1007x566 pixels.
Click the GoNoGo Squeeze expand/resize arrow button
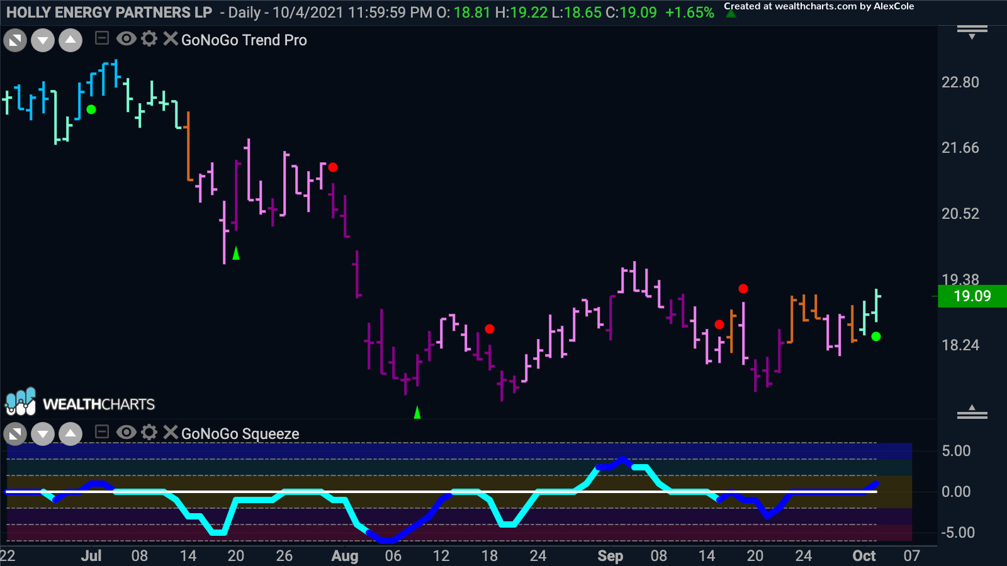[15, 434]
